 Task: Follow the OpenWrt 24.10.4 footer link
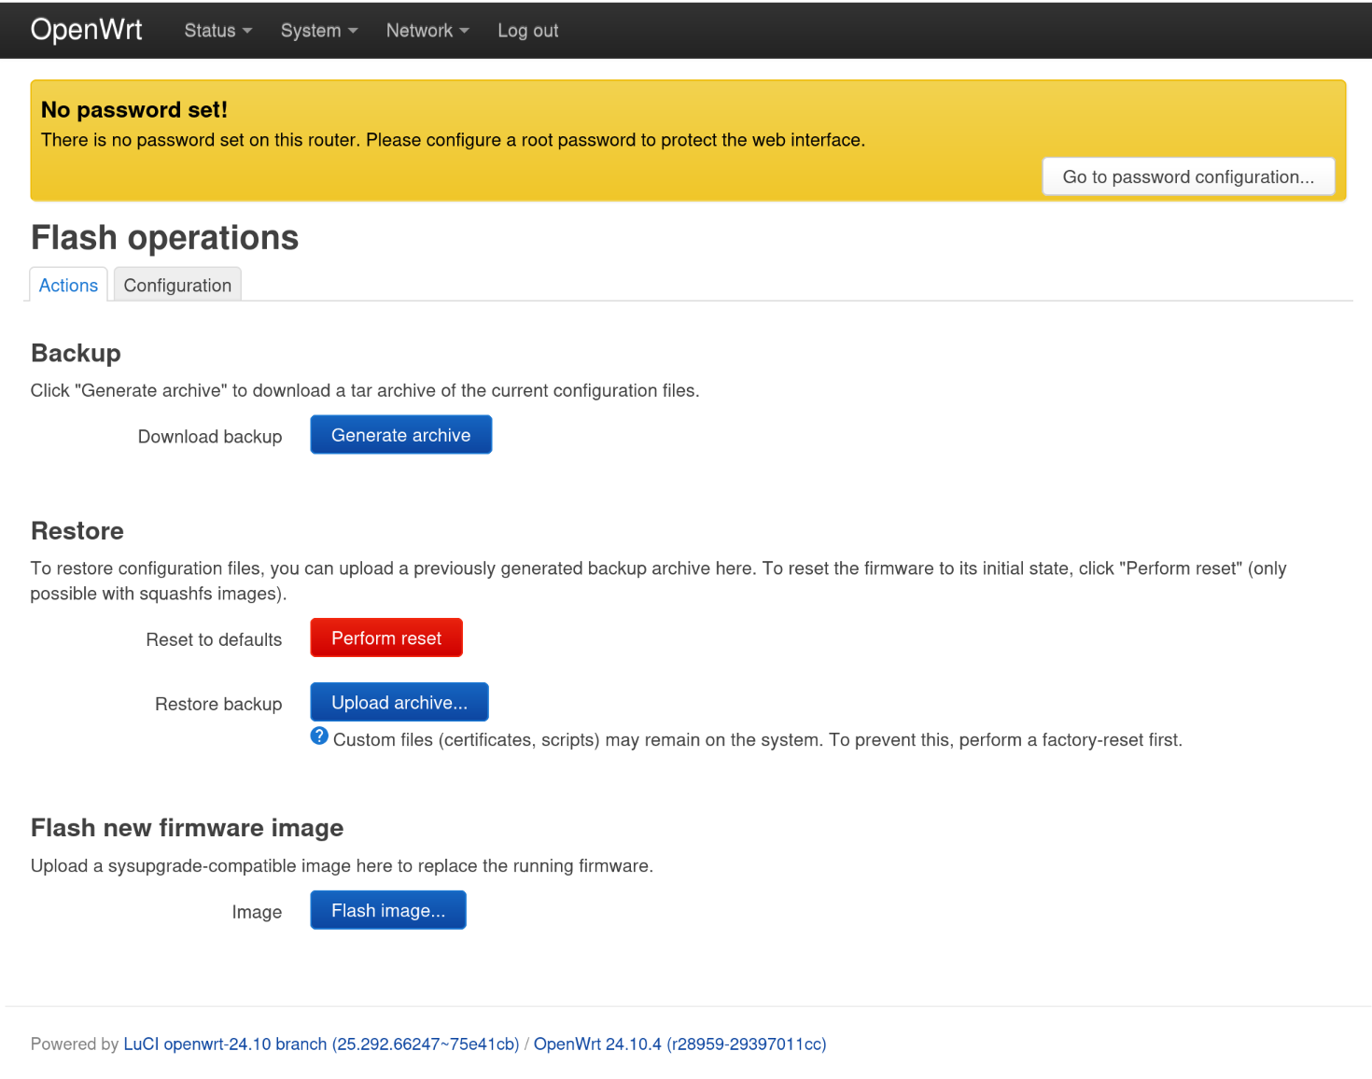coord(679,1044)
